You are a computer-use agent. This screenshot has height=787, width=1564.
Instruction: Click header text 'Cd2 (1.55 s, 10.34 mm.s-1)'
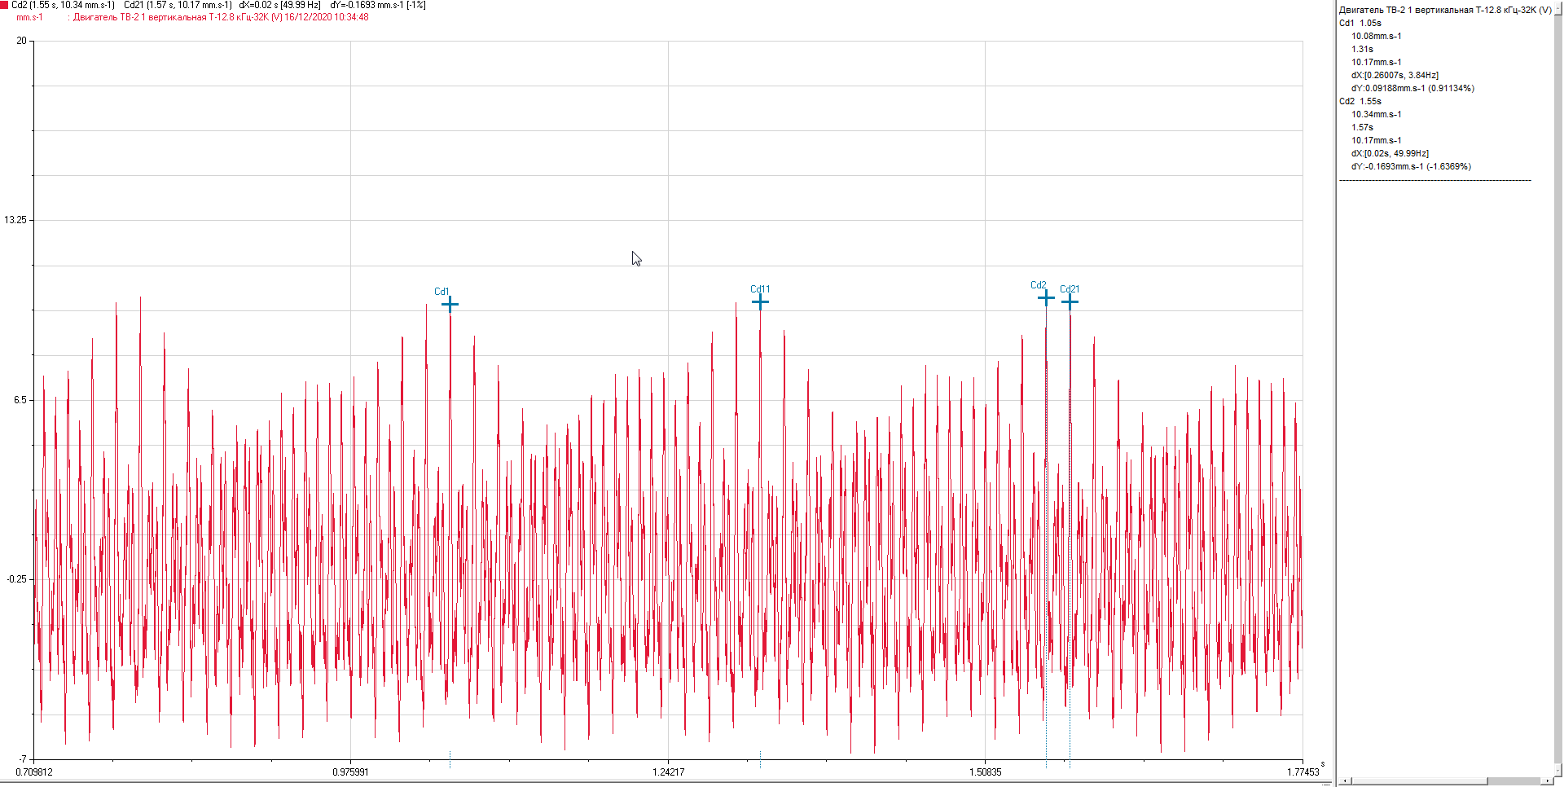click(x=63, y=5)
